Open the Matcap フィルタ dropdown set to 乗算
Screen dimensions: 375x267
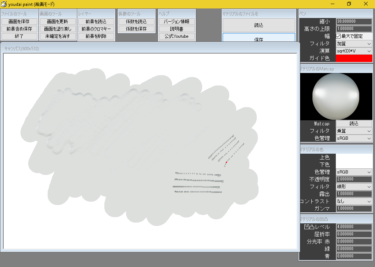[354, 131]
